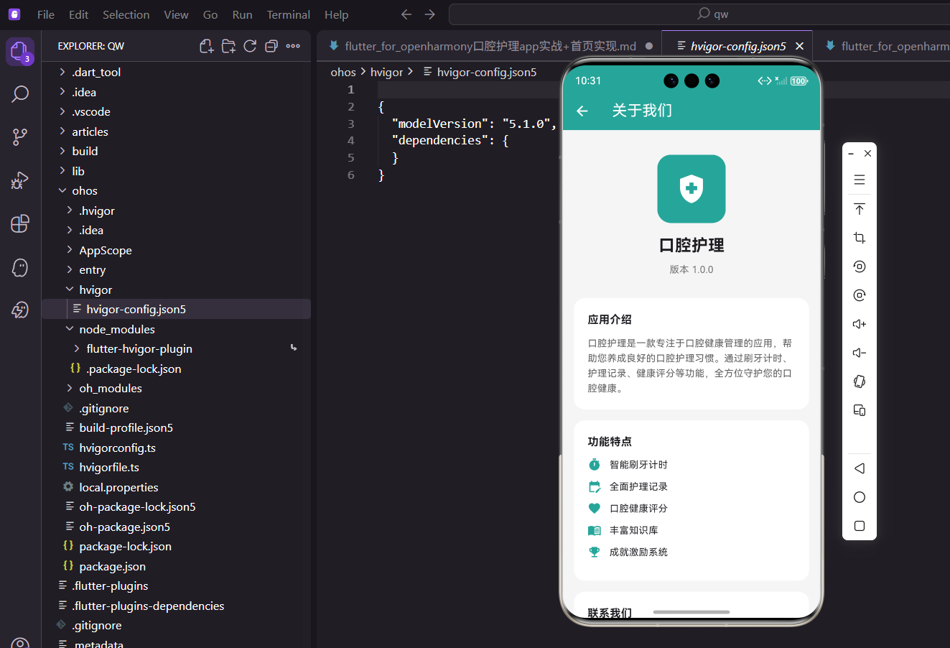
Task: Click the hvigor breadcrumb above the editor
Action: pyautogui.click(x=386, y=72)
